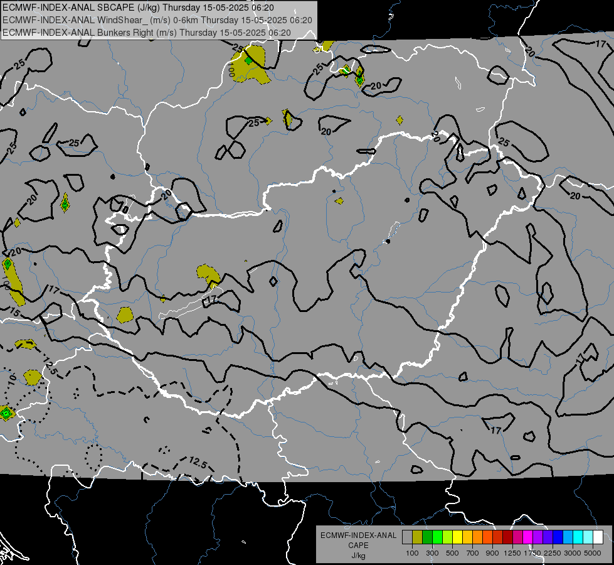Choose the dark red legend swatch
Screen dimensions: 614x565
507,537
